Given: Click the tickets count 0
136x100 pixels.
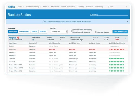Looking at the screenshot, I should click(x=93, y=40).
